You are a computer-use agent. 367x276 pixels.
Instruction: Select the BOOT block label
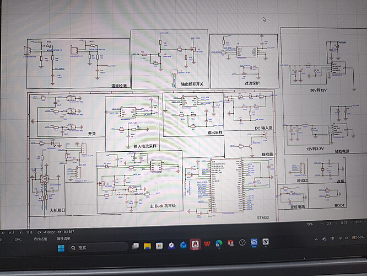339,205
